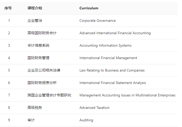Select the 跨国企业管理会计专题研究 cell
The width and height of the screenshot is (182, 127).
point(49,95)
